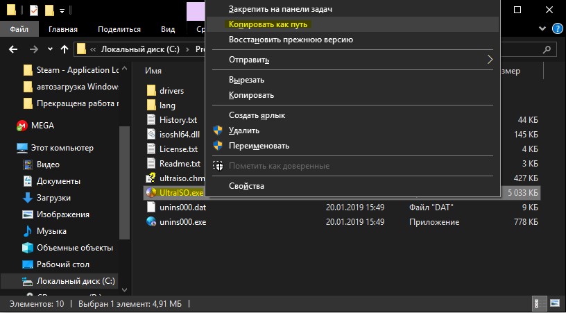The height and width of the screenshot is (313, 566).
Task: Sort by the 'Имя' column header
Action: (153, 71)
